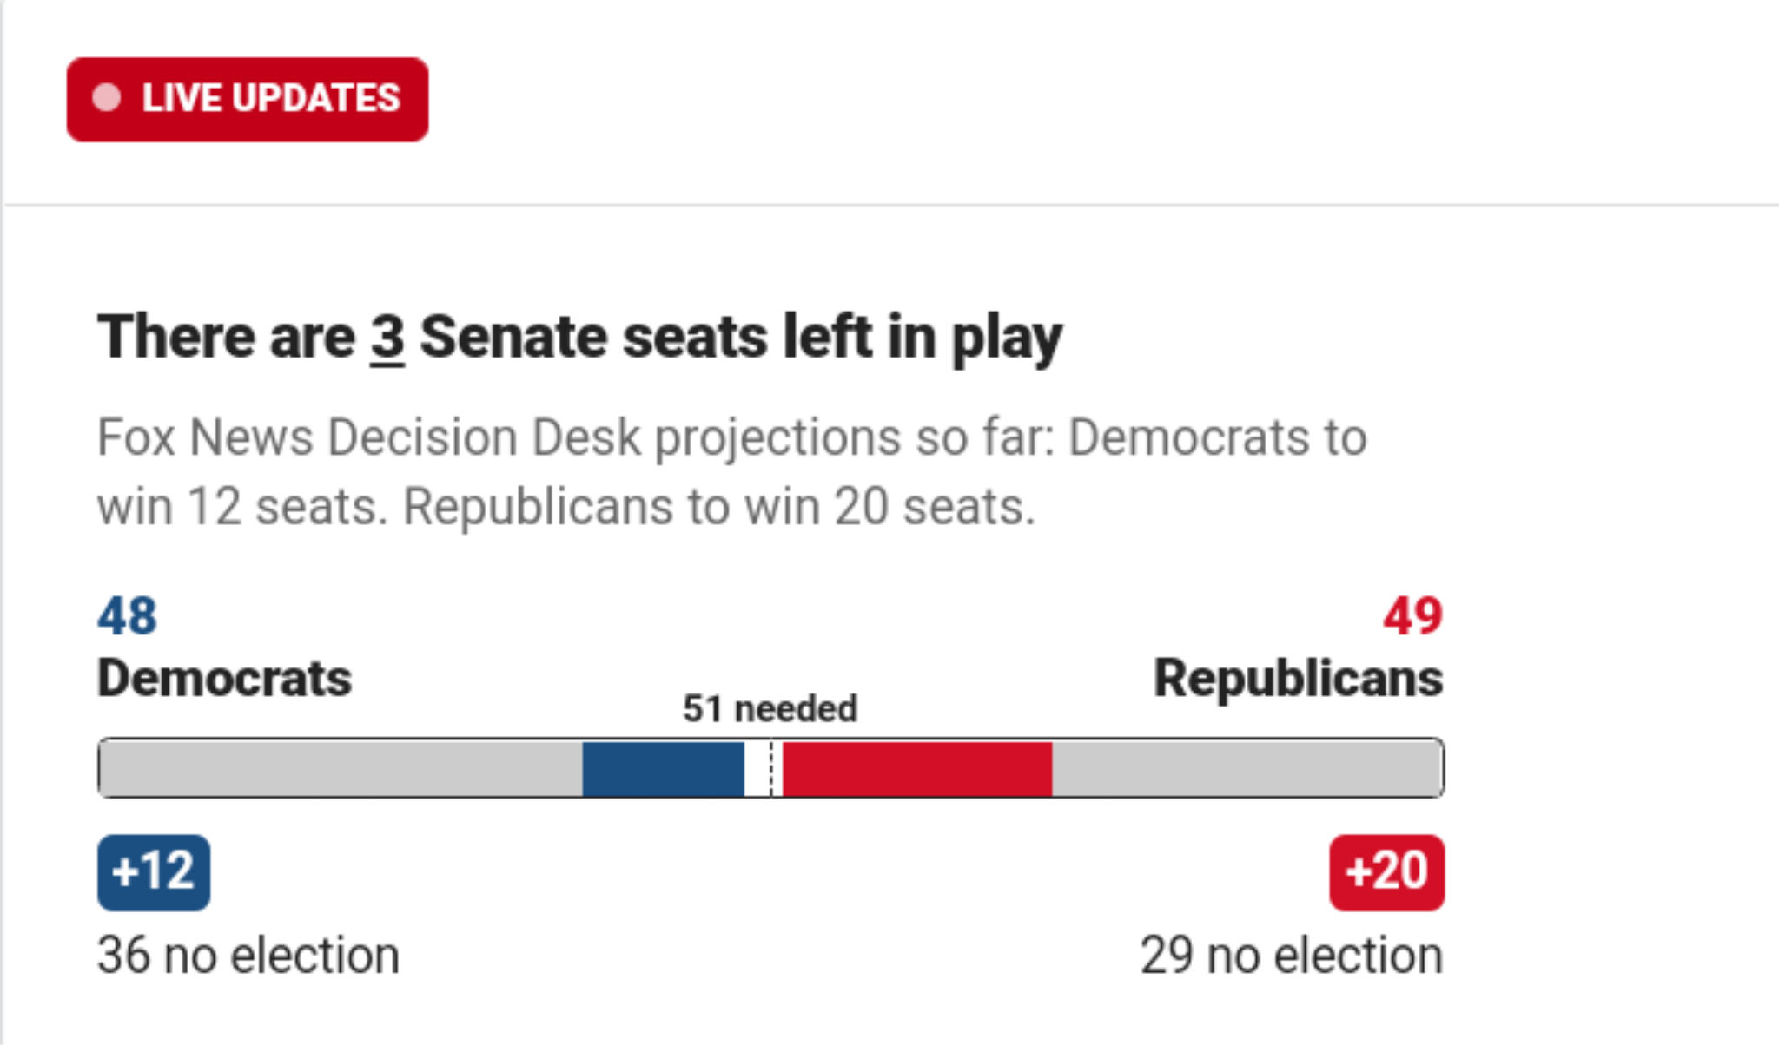
Task: Open the Senate seats left in play headline
Action: tap(579, 337)
